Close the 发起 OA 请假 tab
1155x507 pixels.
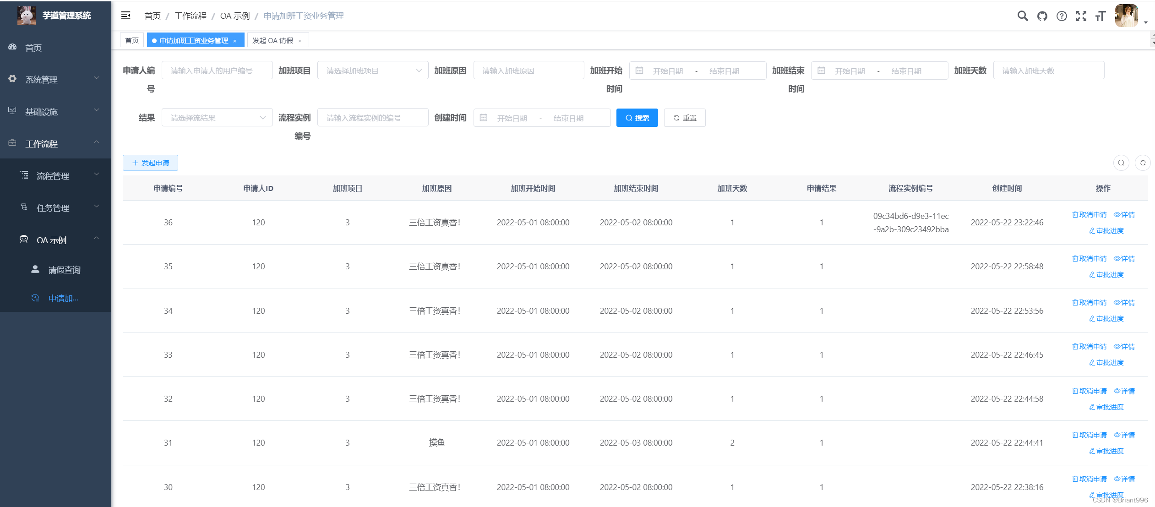300,41
